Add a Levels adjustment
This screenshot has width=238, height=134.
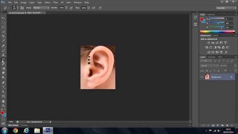213,43
